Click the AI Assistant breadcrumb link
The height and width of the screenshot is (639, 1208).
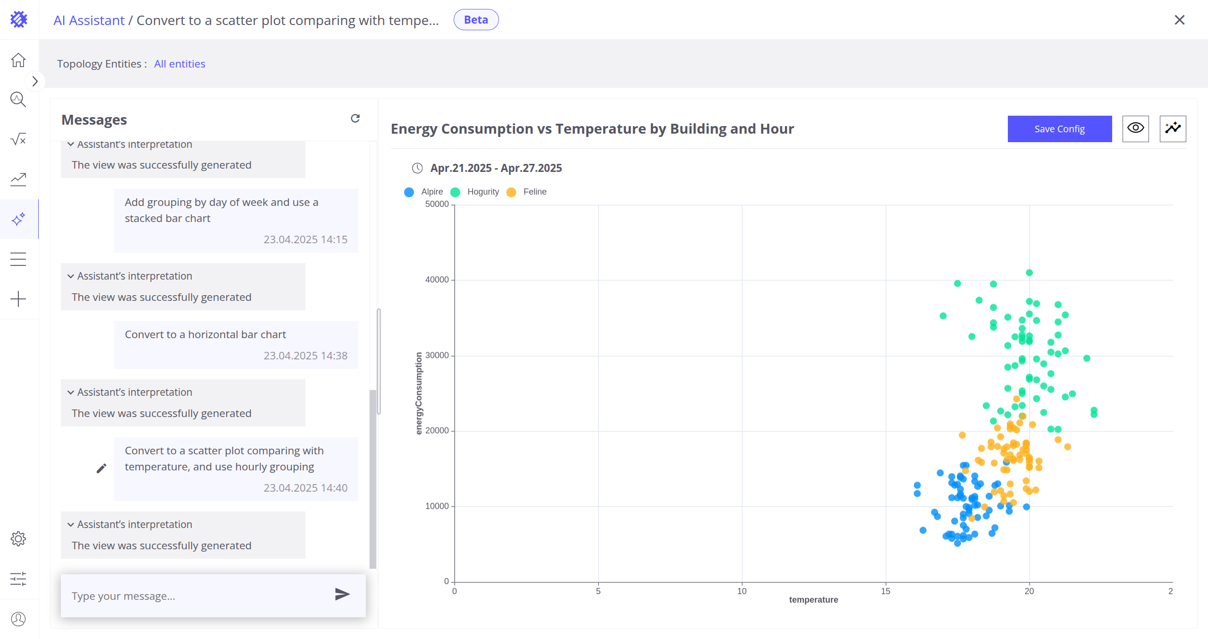89,20
